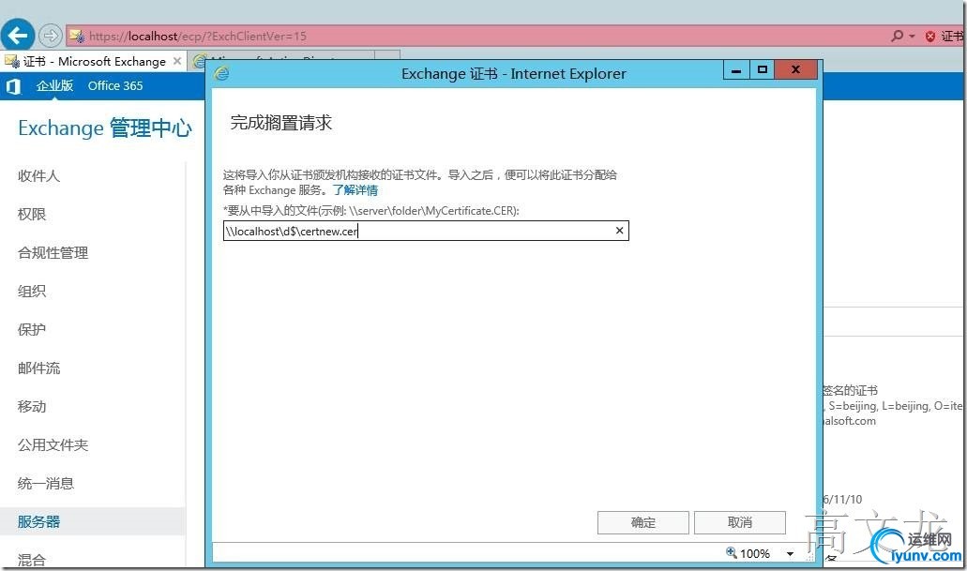Viewport: 967px width, 571px height.
Task: Open 服务器 in the left navigation
Action: [x=93, y=521]
